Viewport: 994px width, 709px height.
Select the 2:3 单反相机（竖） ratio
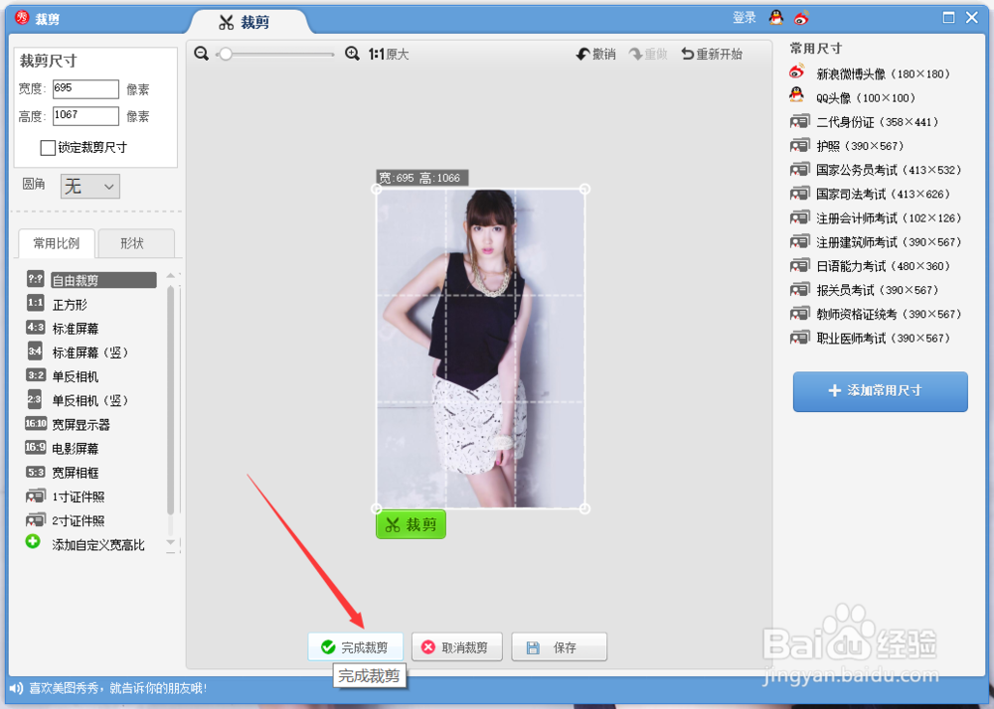click(x=78, y=400)
